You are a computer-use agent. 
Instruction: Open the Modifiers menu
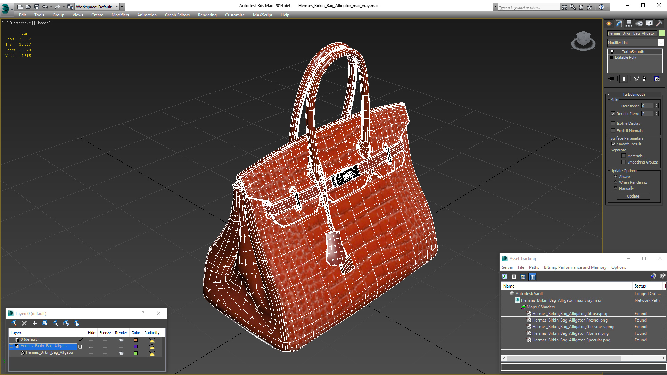(x=120, y=15)
